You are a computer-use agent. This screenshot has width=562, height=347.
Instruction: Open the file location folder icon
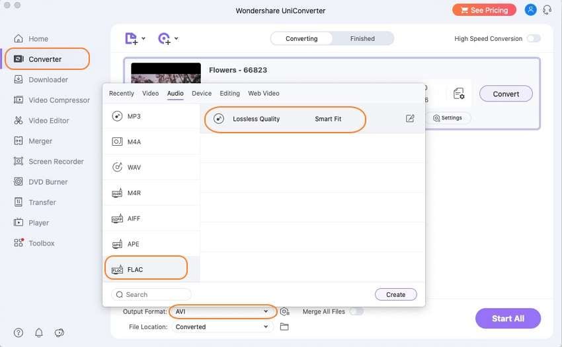pos(284,327)
